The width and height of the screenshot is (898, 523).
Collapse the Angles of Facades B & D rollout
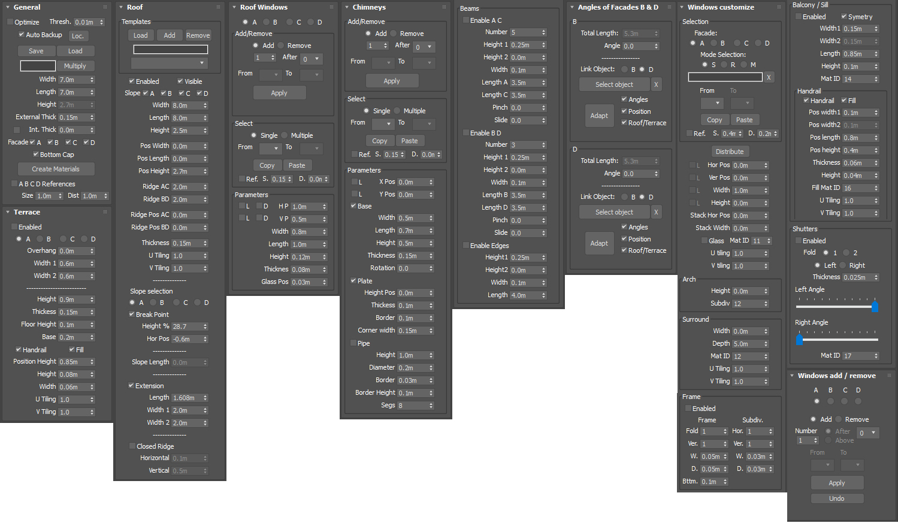coord(572,7)
